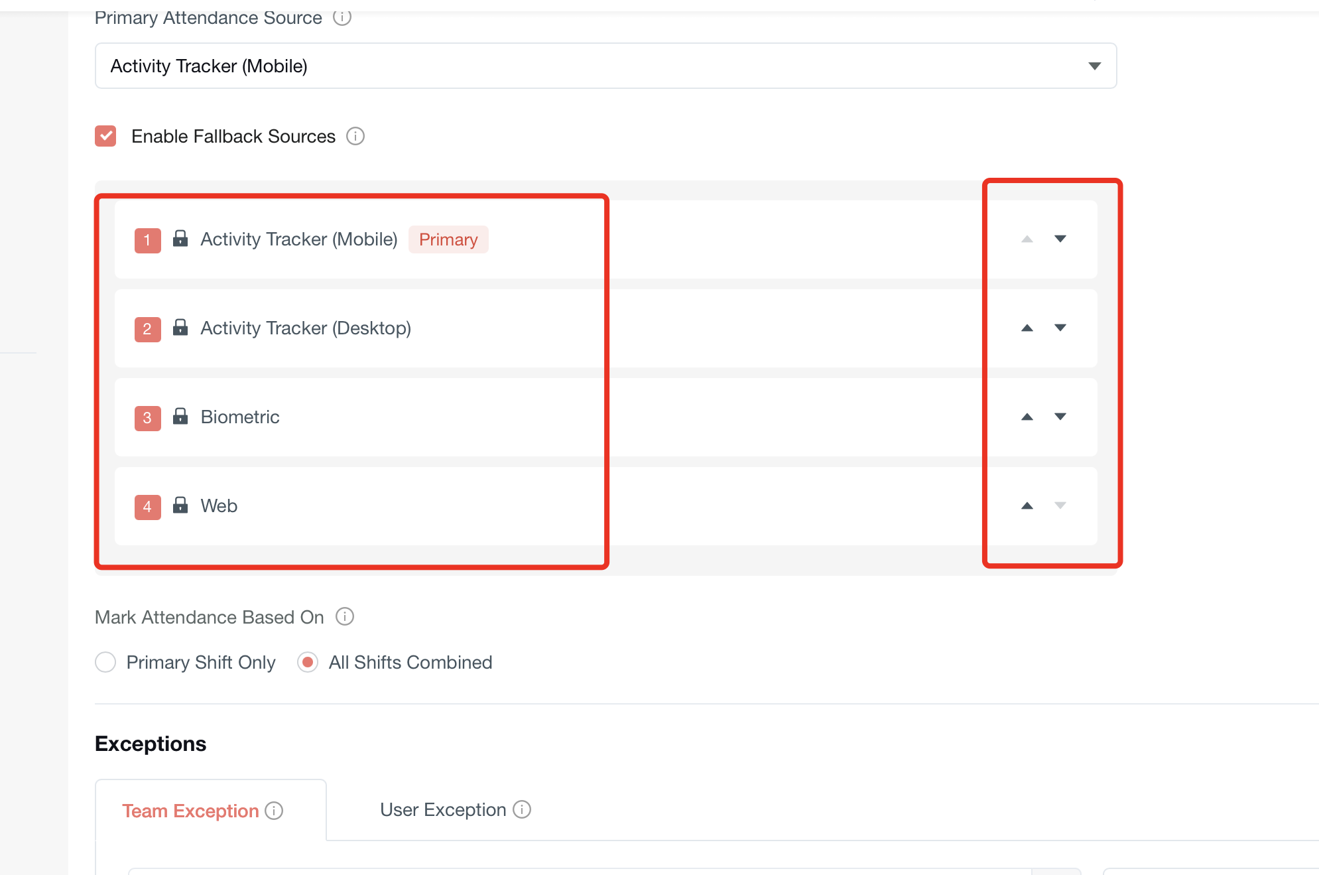The height and width of the screenshot is (875, 1319).
Task: Click the Primary badge label
Action: pyautogui.click(x=448, y=239)
